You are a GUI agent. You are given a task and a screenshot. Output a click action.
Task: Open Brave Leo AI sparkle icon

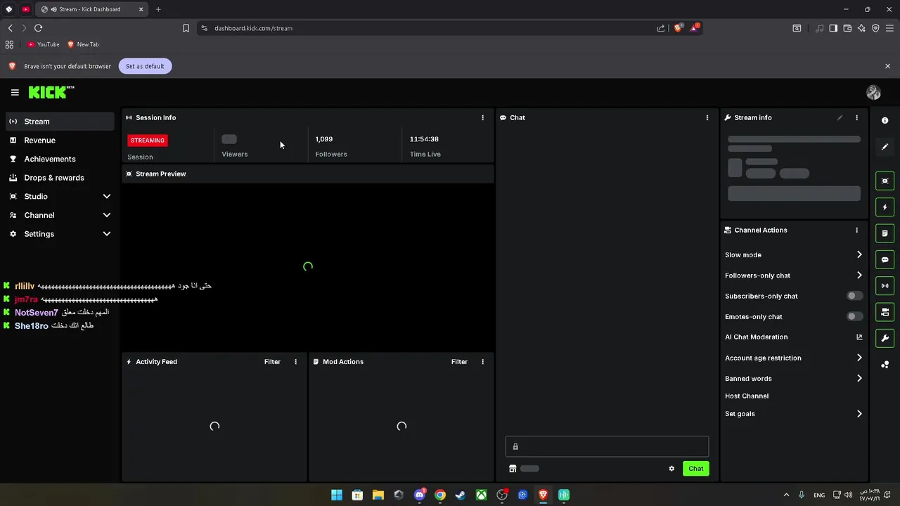click(x=861, y=28)
